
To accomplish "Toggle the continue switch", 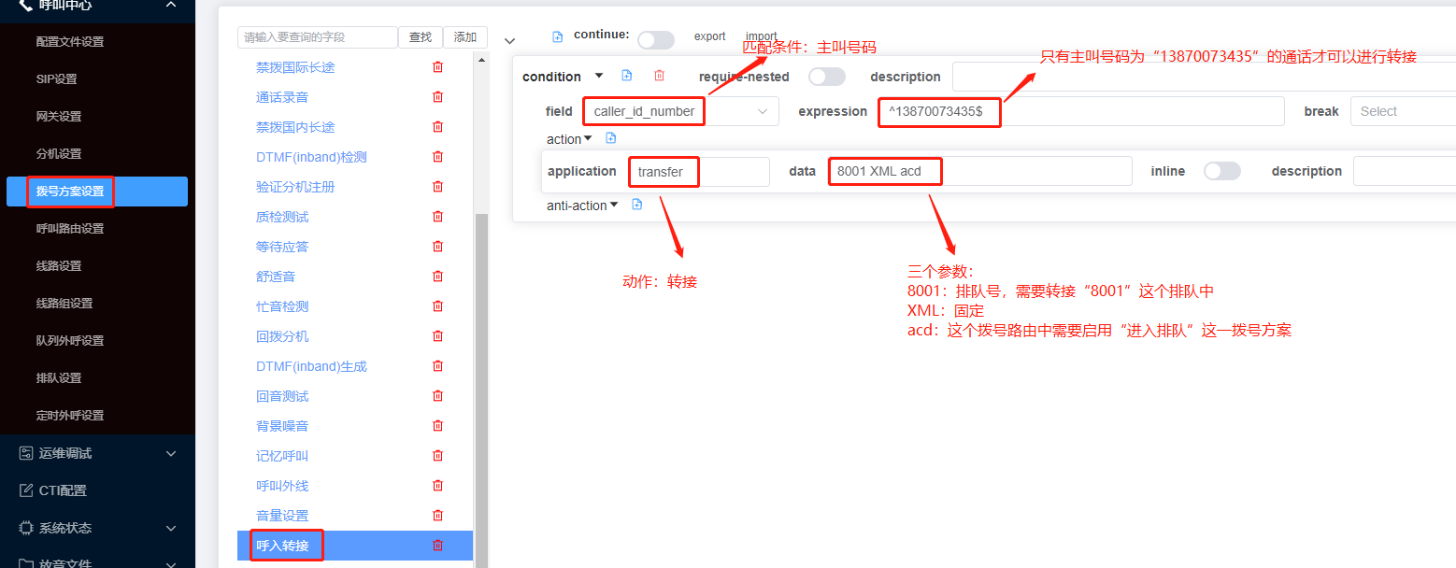I will tap(655, 40).
